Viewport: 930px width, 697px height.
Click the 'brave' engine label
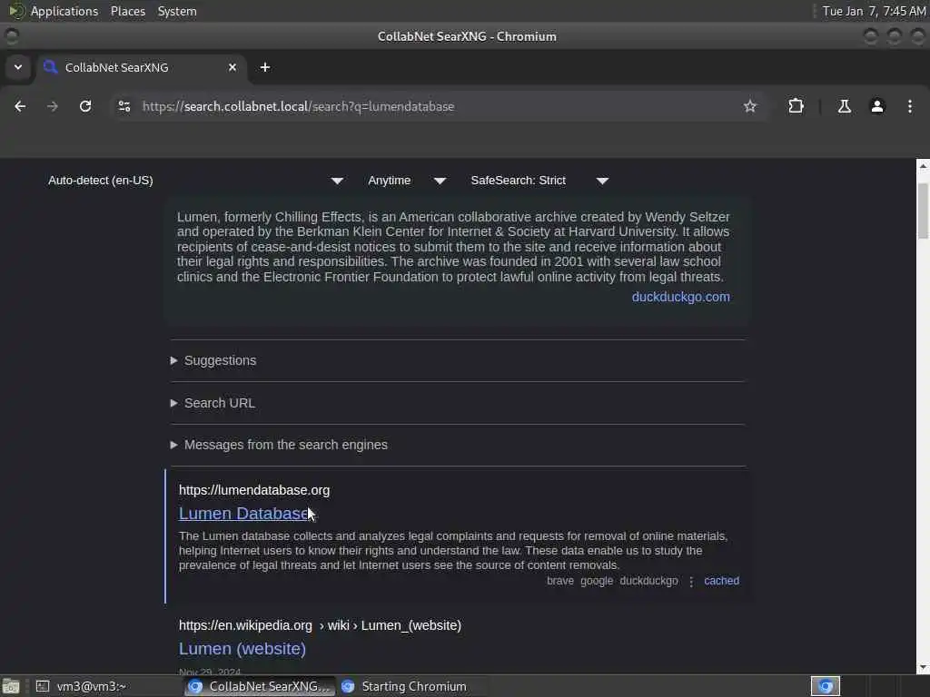(559, 581)
